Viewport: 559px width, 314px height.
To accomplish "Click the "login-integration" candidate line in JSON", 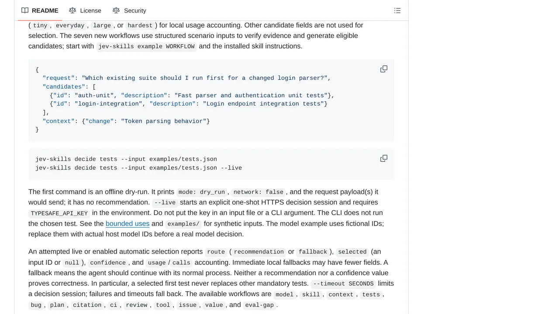I will tap(189, 104).
